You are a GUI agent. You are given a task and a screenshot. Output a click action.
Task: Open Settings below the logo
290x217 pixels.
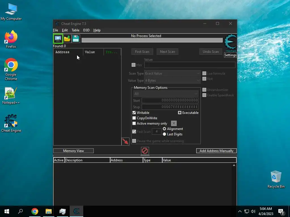click(x=230, y=55)
